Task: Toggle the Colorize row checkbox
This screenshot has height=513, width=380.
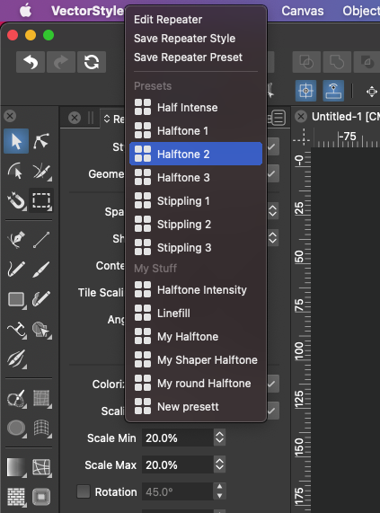Action: 273,384
